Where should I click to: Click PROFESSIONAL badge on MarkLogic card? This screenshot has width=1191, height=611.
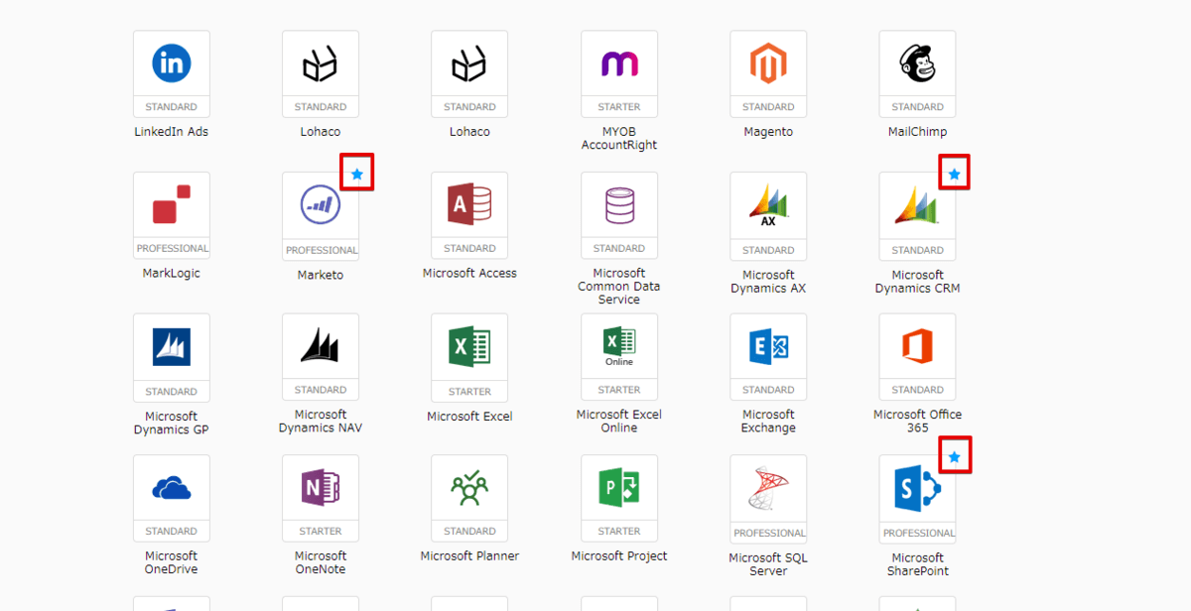[x=172, y=249]
